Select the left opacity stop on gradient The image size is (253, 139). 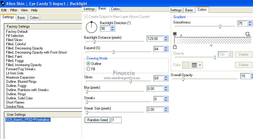click(175, 34)
